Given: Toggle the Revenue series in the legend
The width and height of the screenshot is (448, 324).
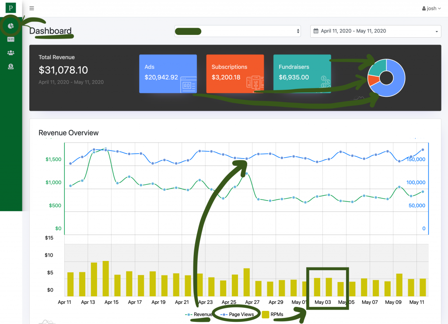Looking at the screenshot, I should pyautogui.click(x=199, y=314).
